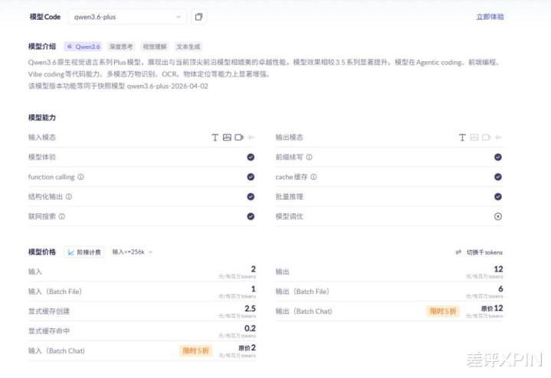Select the 深度思考 tag
This screenshot has height=378, width=551.
(x=120, y=47)
